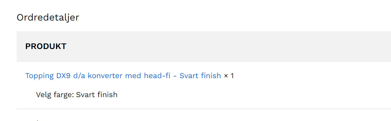Click Svart finish in the blue link
The width and height of the screenshot is (391, 121).
[200, 76]
